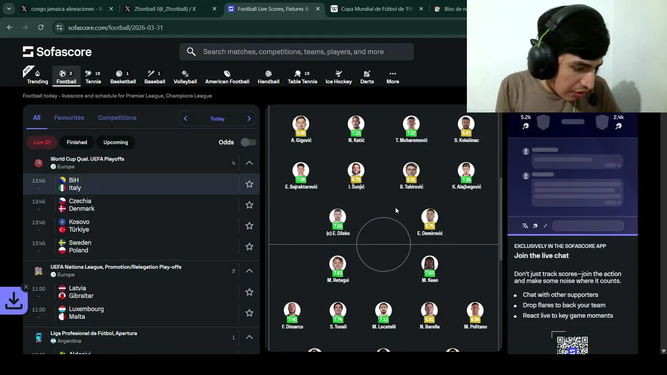
Task: Reload the Sofascore page
Action: [41, 27]
